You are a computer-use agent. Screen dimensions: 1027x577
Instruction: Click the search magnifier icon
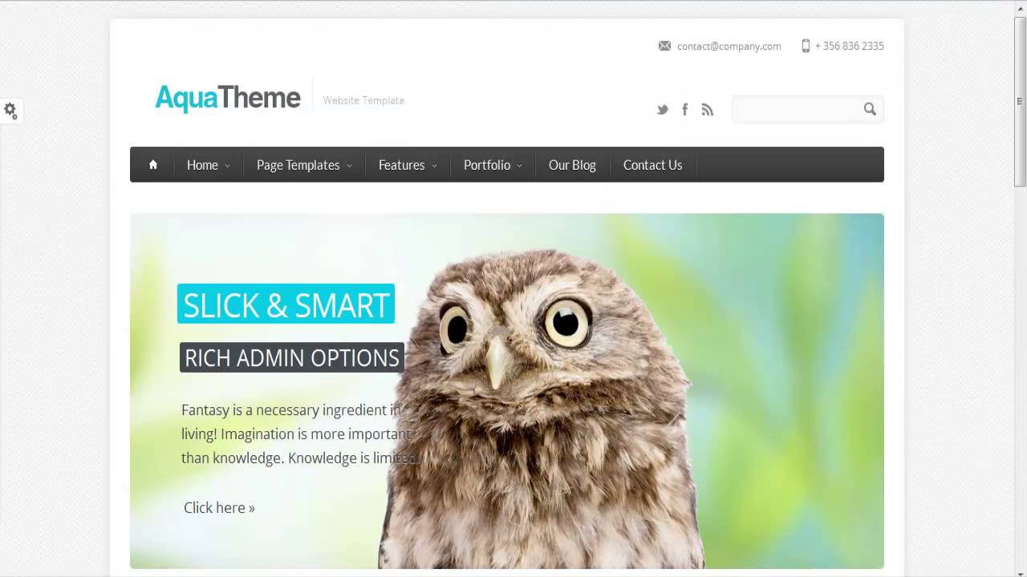[870, 109]
